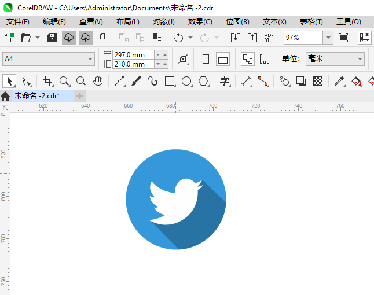This screenshot has width=374, height=295.
Task: Click the zoom level field showing 97%
Action: (303, 38)
